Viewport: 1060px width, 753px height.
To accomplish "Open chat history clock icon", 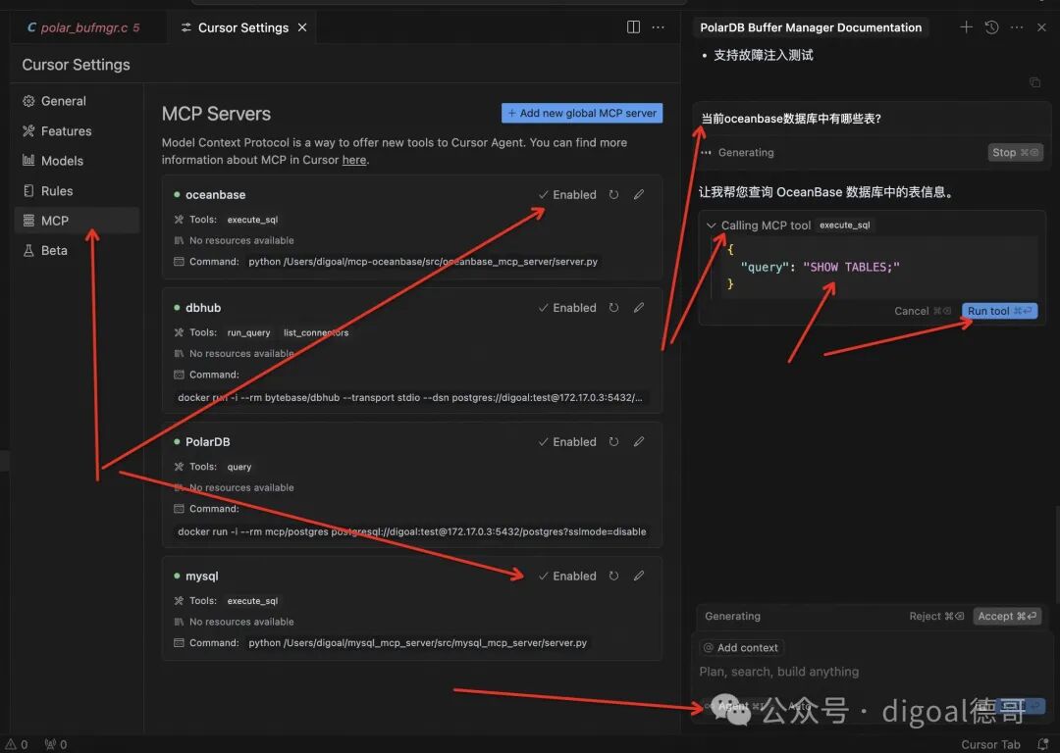I will 991,27.
